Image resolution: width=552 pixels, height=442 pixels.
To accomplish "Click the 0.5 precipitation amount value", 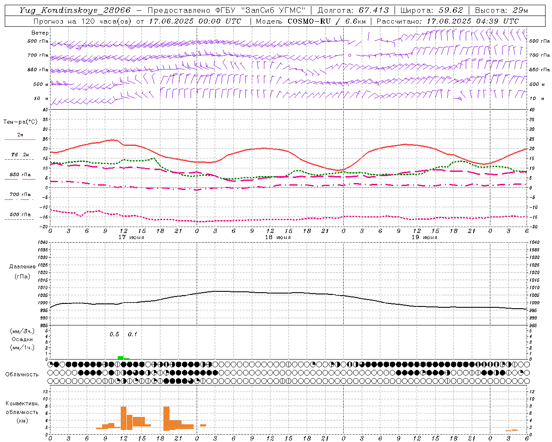I will (114, 335).
